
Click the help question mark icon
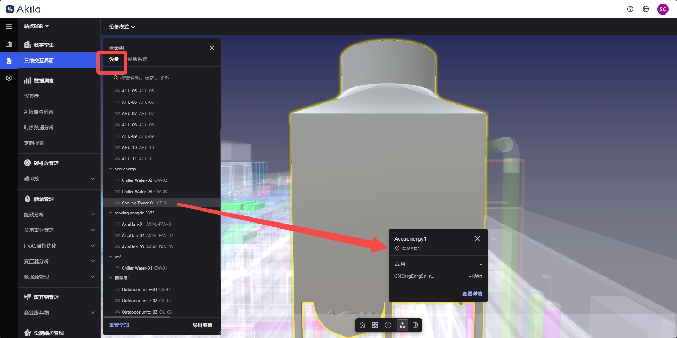coord(630,9)
